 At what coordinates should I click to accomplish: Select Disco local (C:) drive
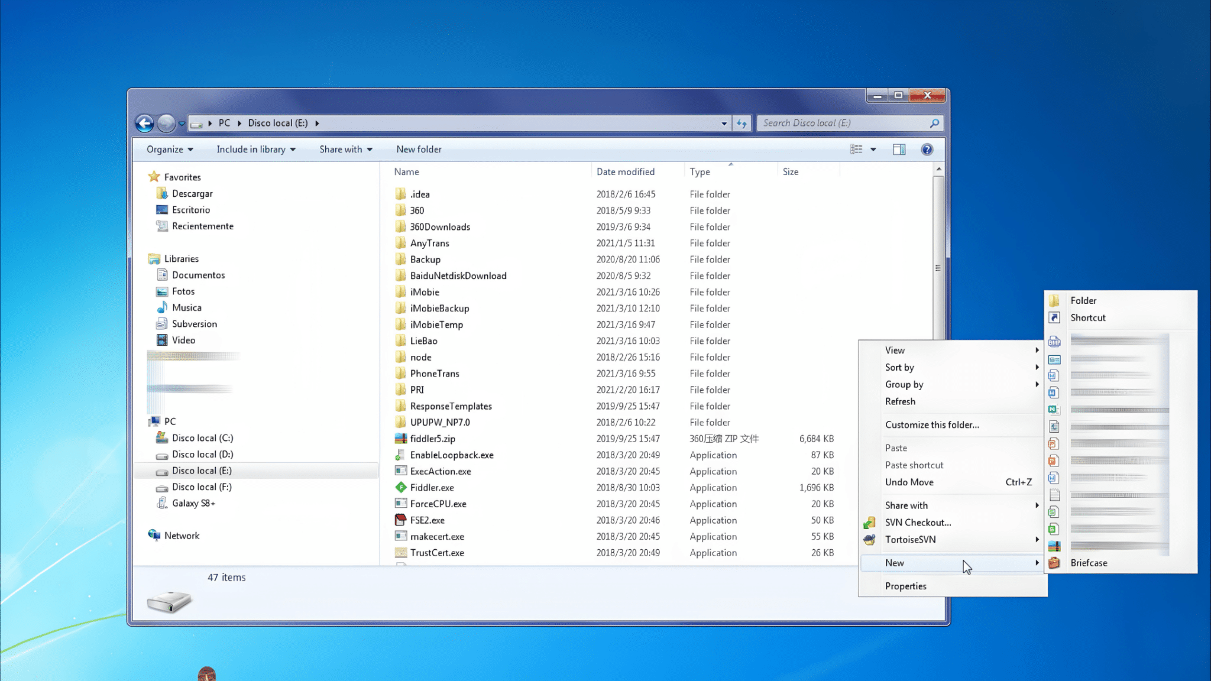tap(202, 438)
